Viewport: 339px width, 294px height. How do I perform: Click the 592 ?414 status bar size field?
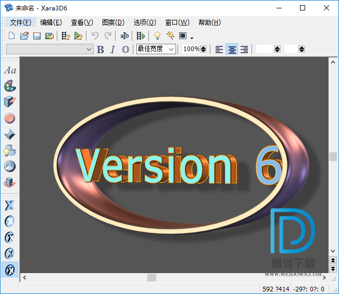pyautogui.click(x=275, y=289)
